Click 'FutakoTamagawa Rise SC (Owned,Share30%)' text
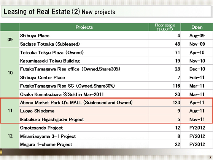This screenshot has height=160, width=213. click(67, 86)
